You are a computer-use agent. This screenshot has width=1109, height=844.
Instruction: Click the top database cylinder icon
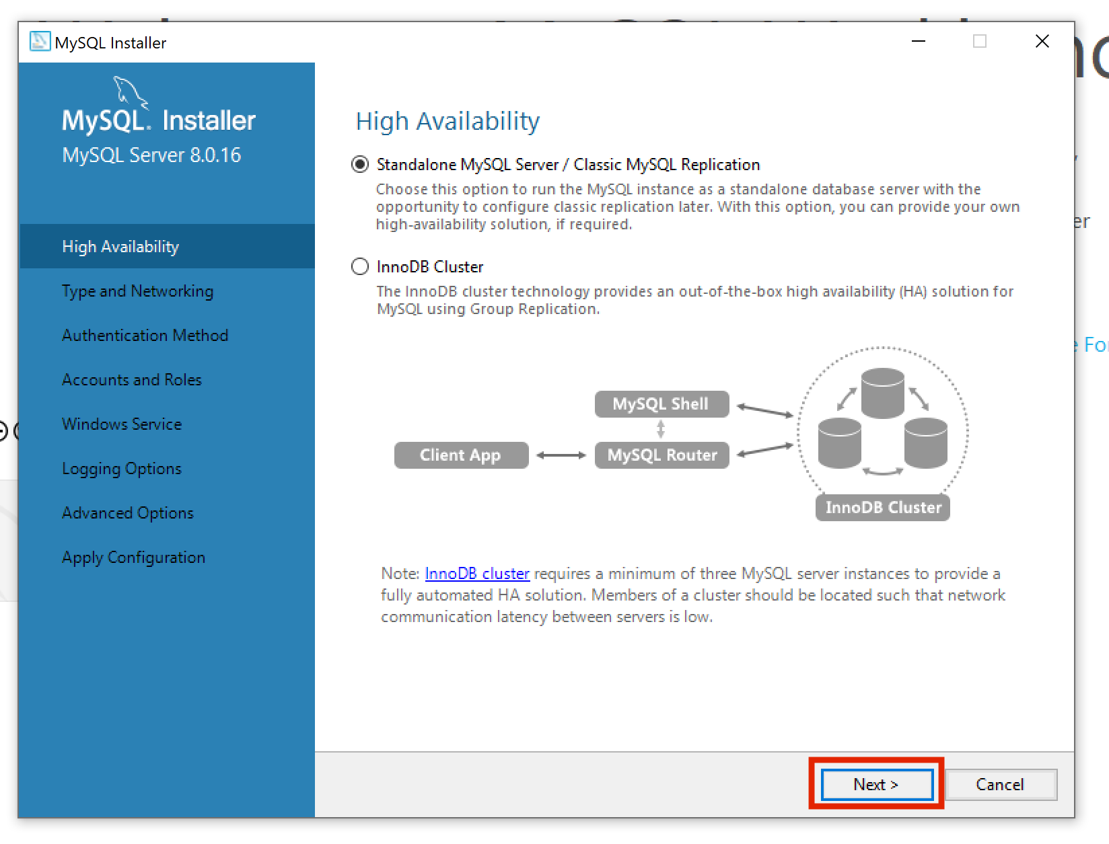click(x=883, y=393)
